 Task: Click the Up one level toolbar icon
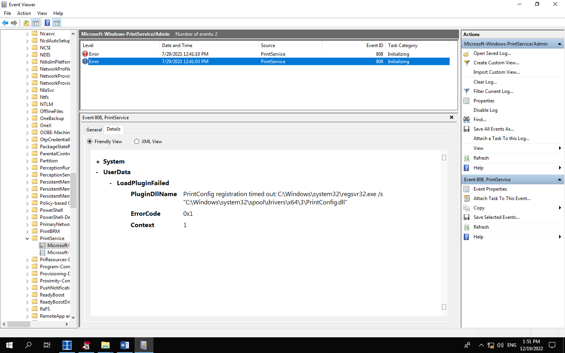pos(26,23)
